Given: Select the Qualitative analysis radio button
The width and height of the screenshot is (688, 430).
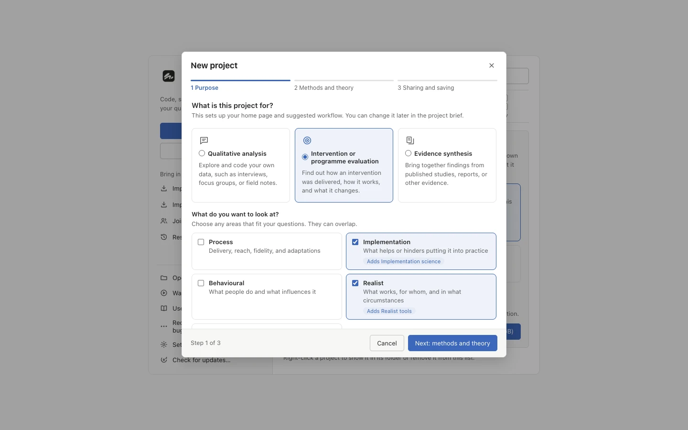Looking at the screenshot, I should [202, 153].
